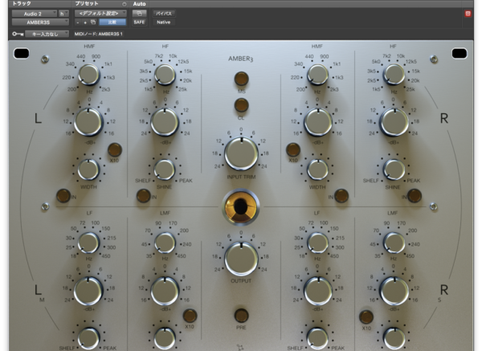Click the MIDIノード: AMBER3S 1 label
Screen dimensions: 482x351
pos(98,34)
